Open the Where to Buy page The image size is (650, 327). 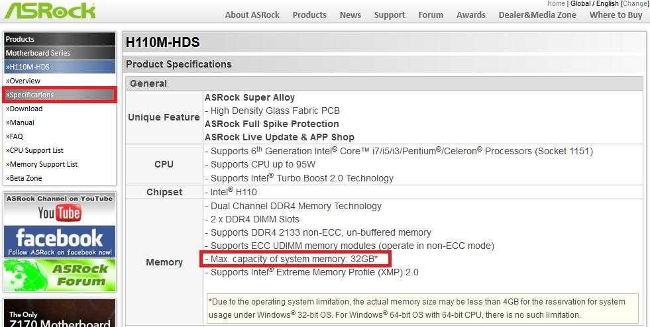(616, 15)
